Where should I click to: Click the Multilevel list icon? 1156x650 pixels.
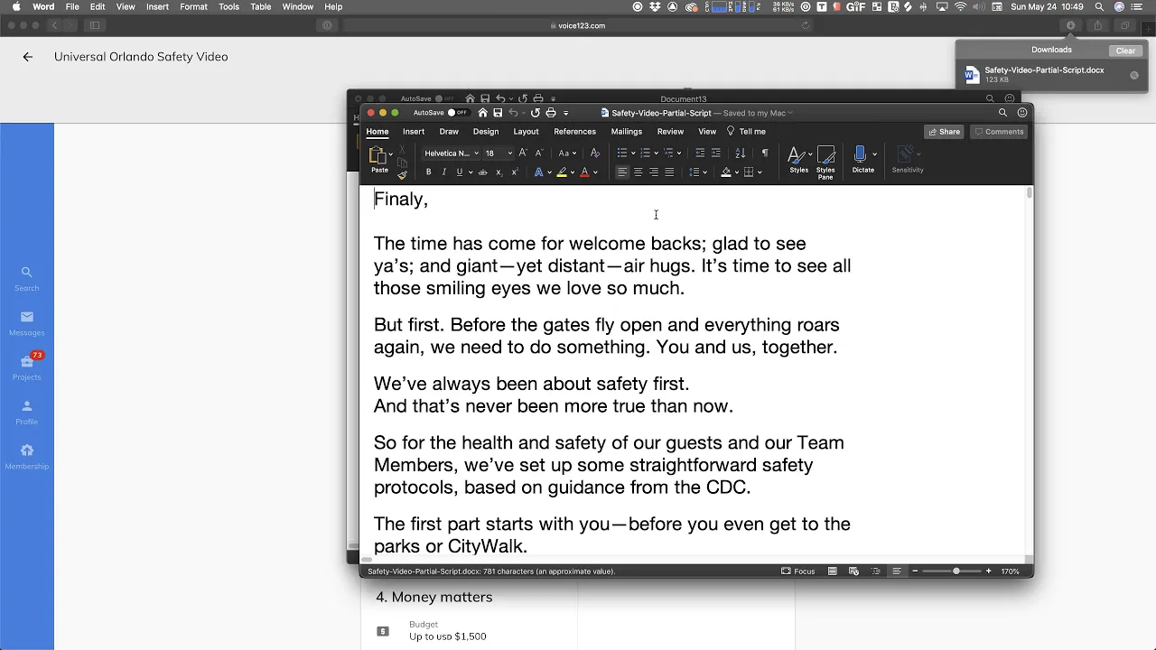click(x=668, y=153)
